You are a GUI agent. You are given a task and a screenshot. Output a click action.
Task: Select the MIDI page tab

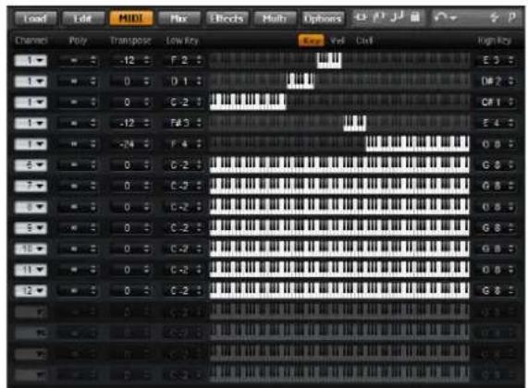coord(131,18)
